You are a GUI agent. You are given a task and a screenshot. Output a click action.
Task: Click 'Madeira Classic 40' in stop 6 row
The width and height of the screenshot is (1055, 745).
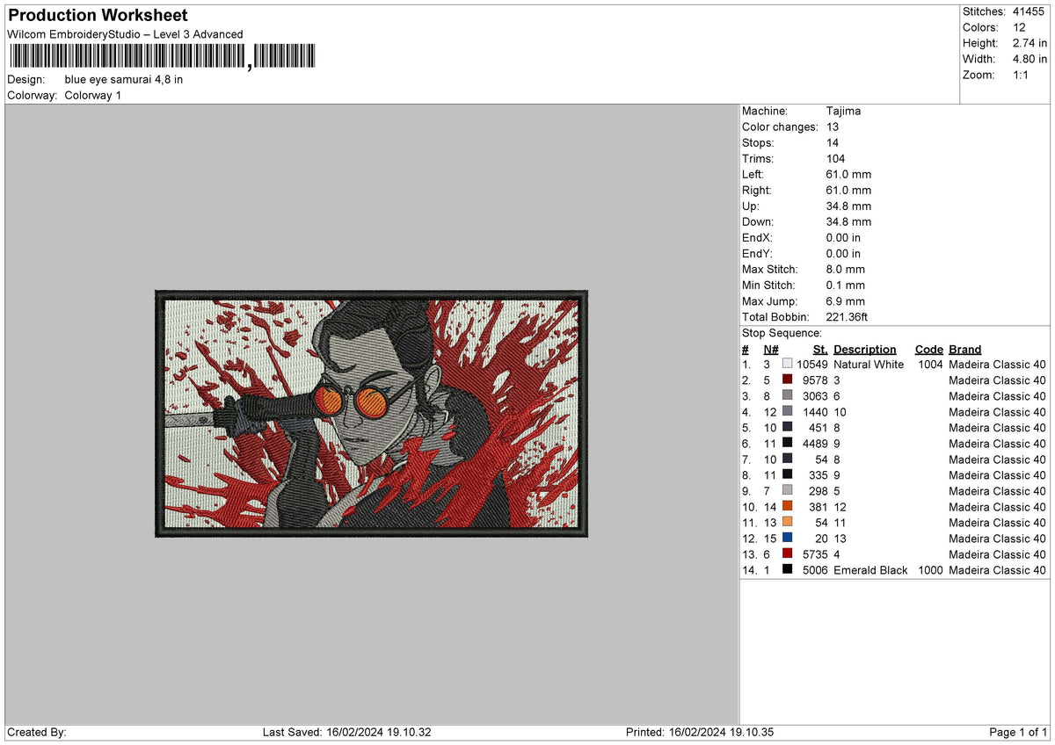pos(998,444)
